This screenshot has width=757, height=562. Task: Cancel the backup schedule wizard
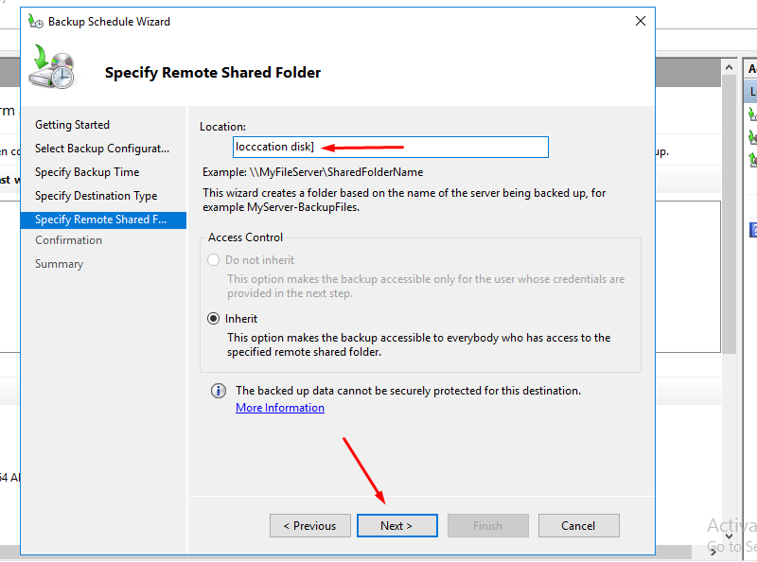coord(578,526)
